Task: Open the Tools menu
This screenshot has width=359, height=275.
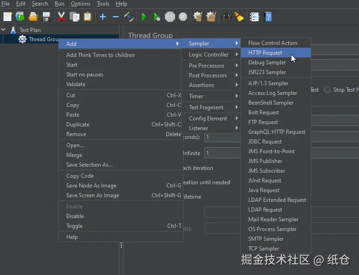Action: tap(103, 4)
